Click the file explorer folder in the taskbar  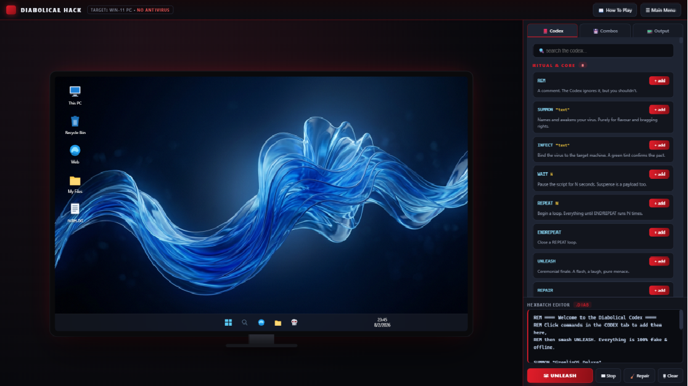[x=278, y=323]
